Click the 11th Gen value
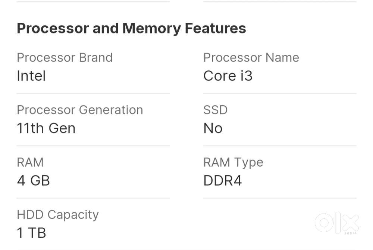Viewport: 373px width, 250px height. 46,128
